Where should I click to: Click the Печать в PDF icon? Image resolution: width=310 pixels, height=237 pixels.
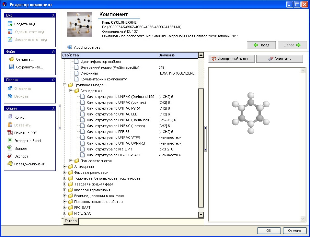click(10, 133)
